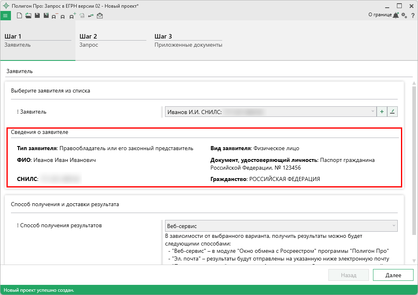Viewport: 418px width, 295px height.
Task: Expand the Способ получения результатов dropdown
Action: [x=393, y=226]
